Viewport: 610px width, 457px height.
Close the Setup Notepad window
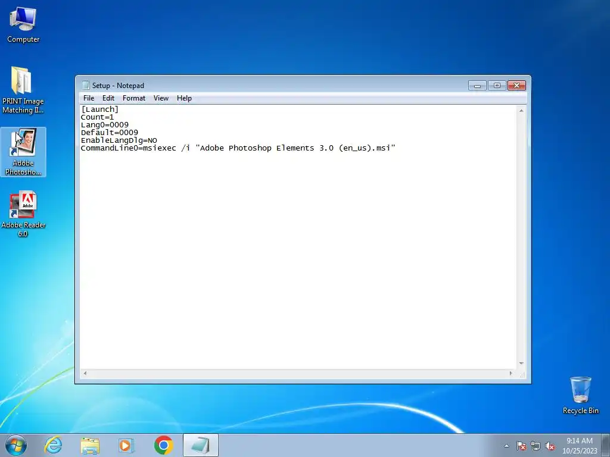tap(516, 86)
